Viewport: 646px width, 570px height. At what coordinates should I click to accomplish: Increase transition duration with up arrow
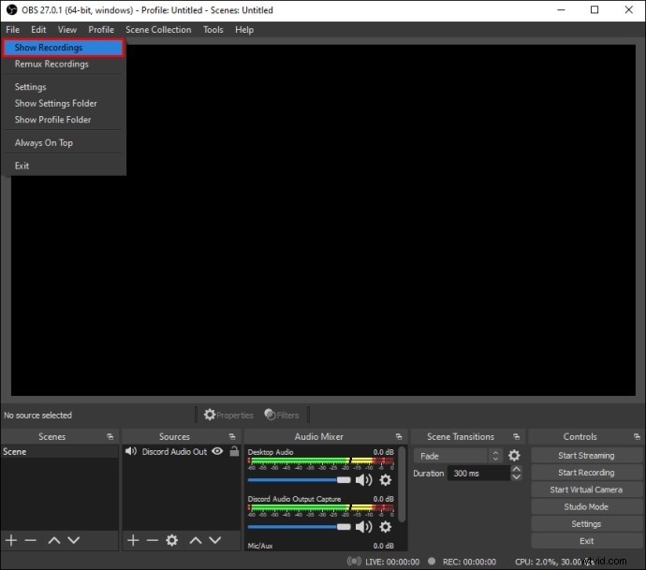point(516,469)
